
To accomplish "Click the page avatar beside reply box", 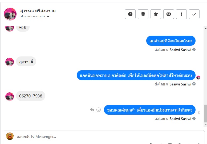I will (10, 136).
